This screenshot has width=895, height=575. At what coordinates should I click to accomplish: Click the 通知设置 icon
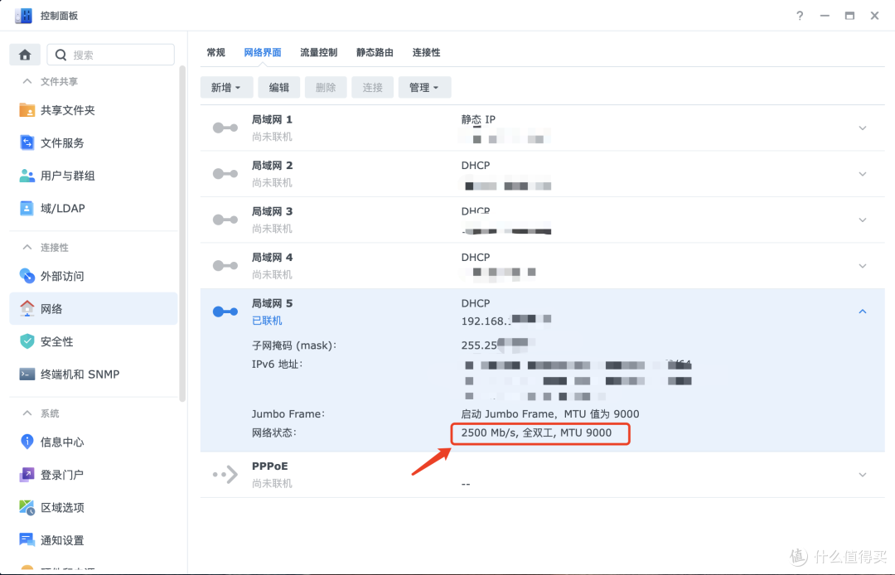[x=27, y=539]
